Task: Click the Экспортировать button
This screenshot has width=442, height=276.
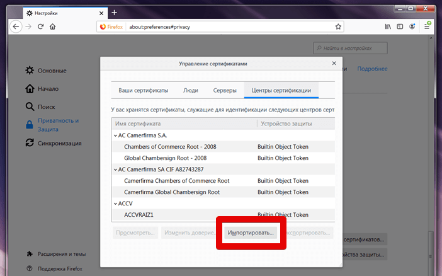Action: (x=309, y=233)
